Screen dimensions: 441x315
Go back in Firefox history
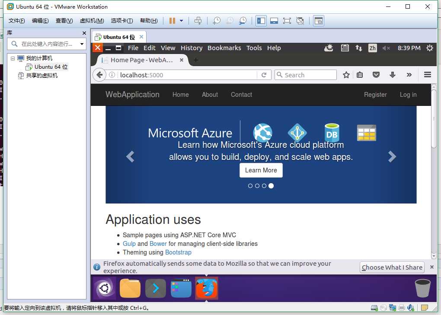(x=99, y=75)
